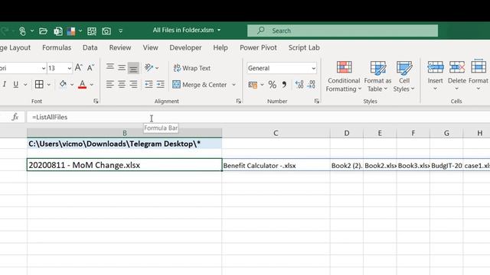Click into the Search box

point(342,31)
